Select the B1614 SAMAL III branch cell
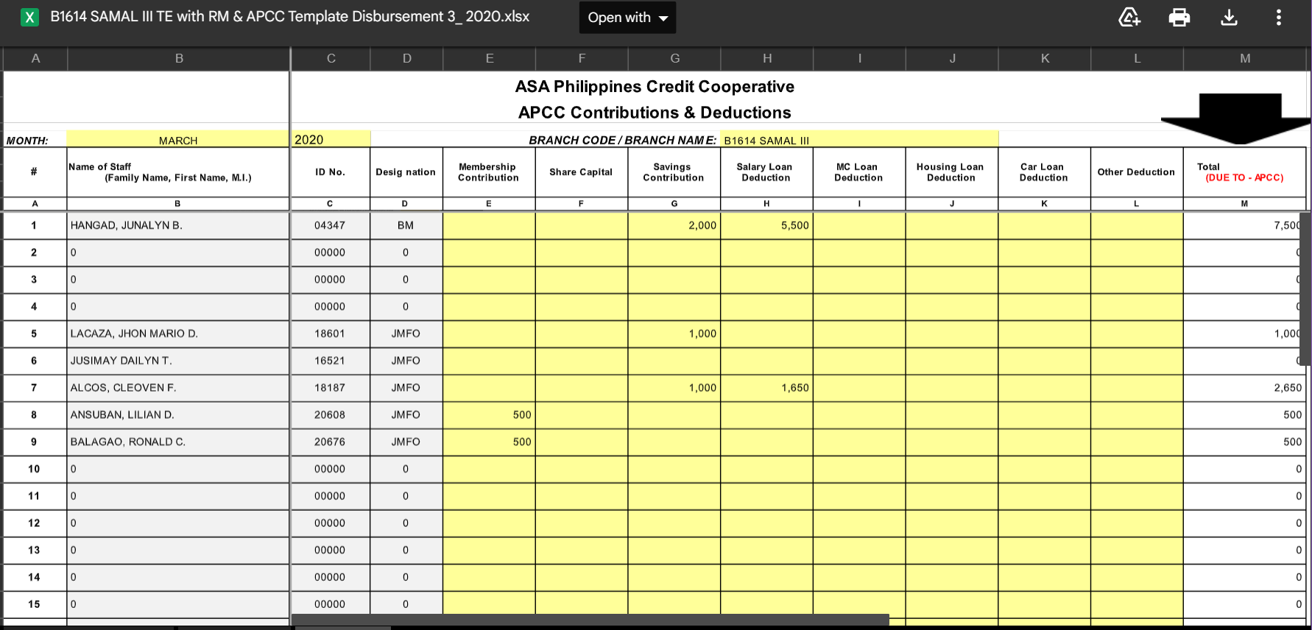This screenshot has width=1312, height=630. pos(858,140)
